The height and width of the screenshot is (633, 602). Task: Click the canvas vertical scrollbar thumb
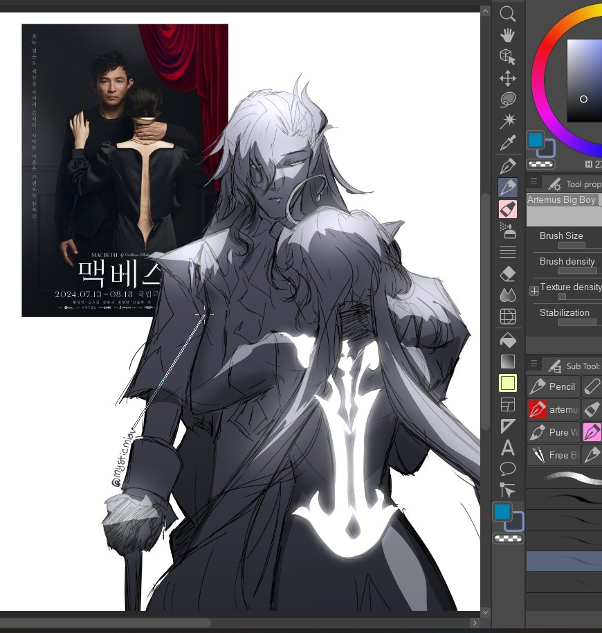click(485, 310)
